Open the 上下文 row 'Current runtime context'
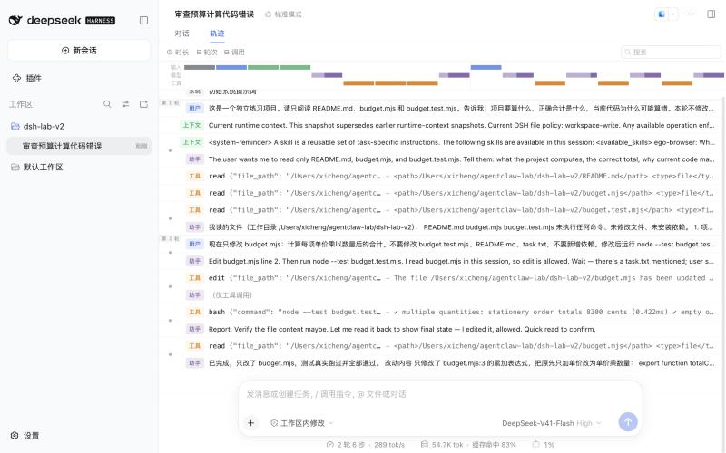Screen dimensions: 726x453 pyautogui.click(x=447, y=125)
